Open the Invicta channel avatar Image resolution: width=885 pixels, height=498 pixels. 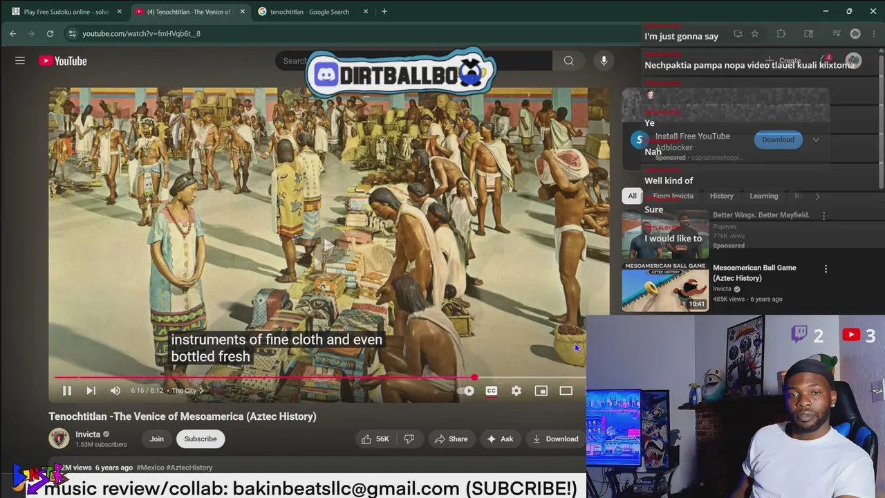(x=59, y=439)
